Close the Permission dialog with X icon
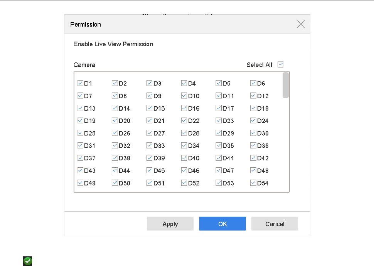 301,24
